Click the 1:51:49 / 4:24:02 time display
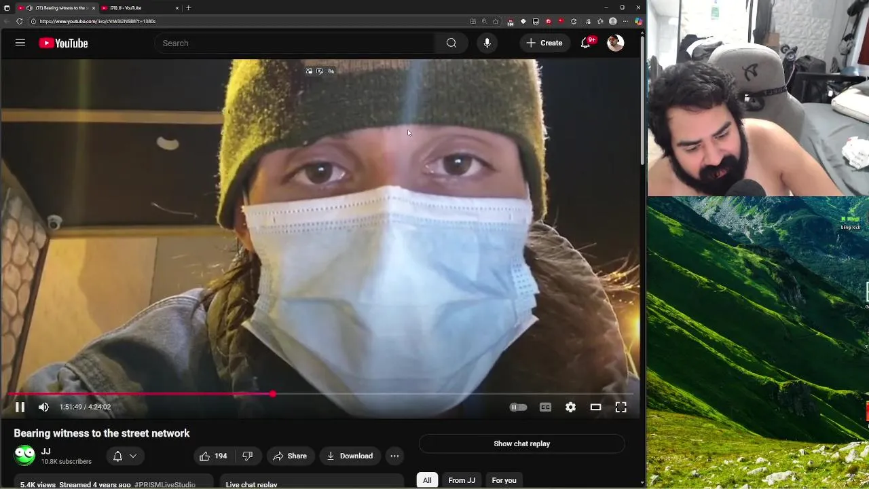Screen dimensions: 869x489 pos(85,407)
